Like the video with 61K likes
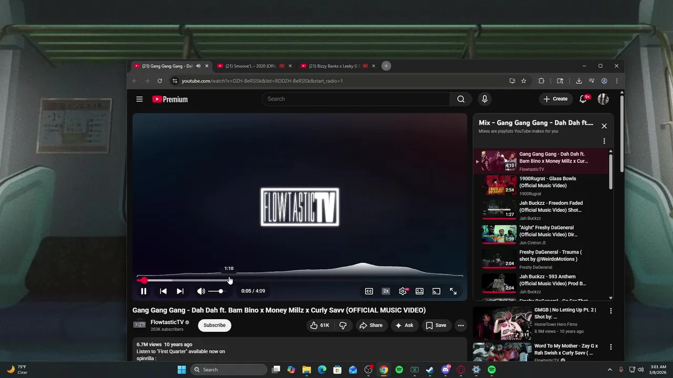 click(320, 325)
